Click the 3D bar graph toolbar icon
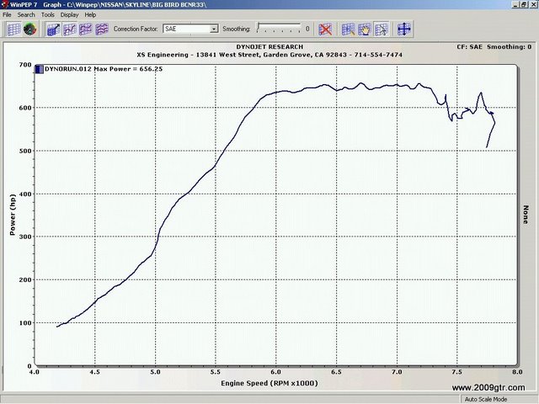The height and width of the screenshot is (404, 539). click(53, 29)
